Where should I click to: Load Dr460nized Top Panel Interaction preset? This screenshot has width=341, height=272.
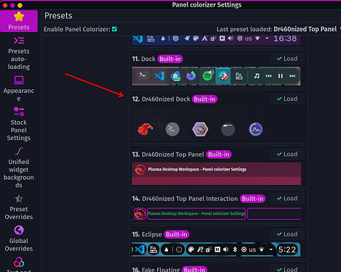click(287, 199)
